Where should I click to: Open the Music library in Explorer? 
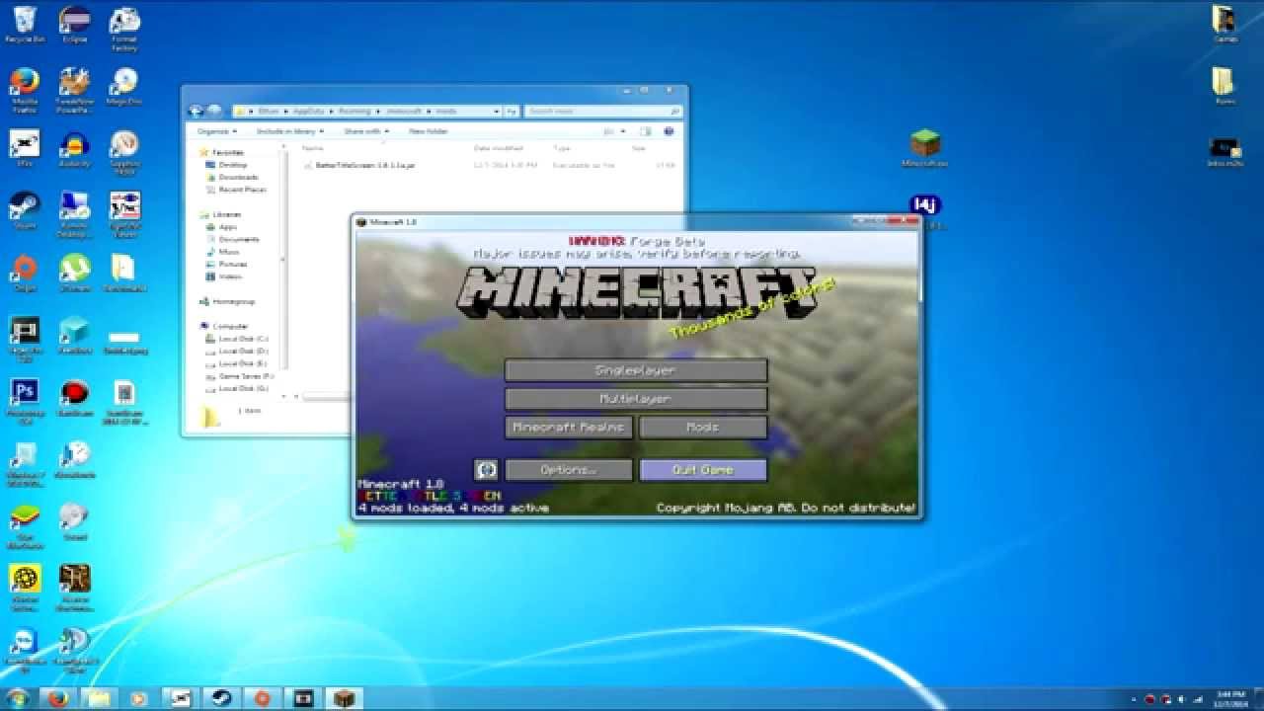(x=229, y=252)
